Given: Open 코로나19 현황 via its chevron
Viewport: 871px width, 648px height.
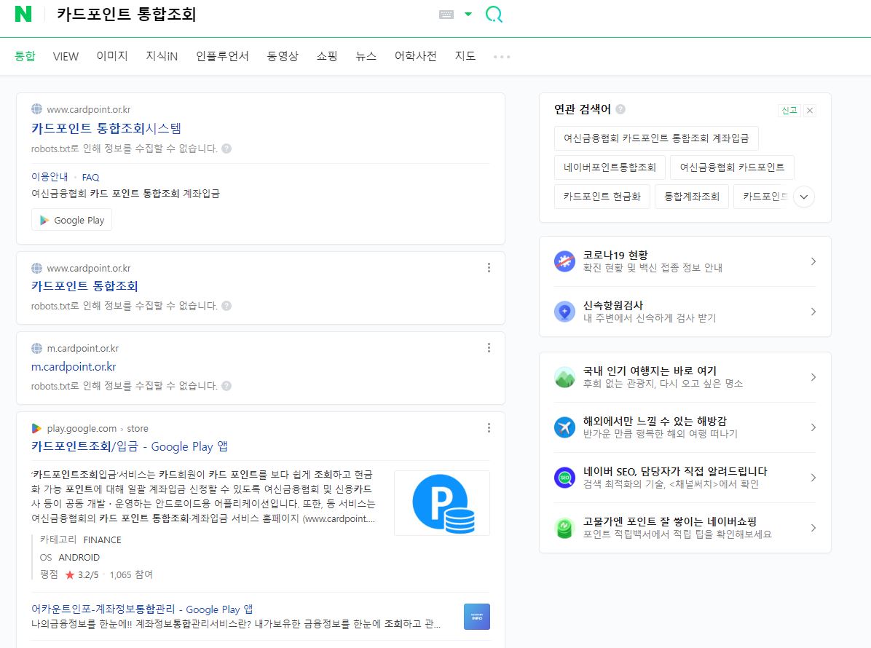Looking at the screenshot, I should [813, 261].
